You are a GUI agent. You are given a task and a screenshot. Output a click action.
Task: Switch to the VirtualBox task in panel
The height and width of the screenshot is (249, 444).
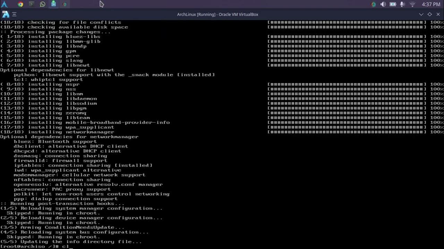click(x=54, y=4)
